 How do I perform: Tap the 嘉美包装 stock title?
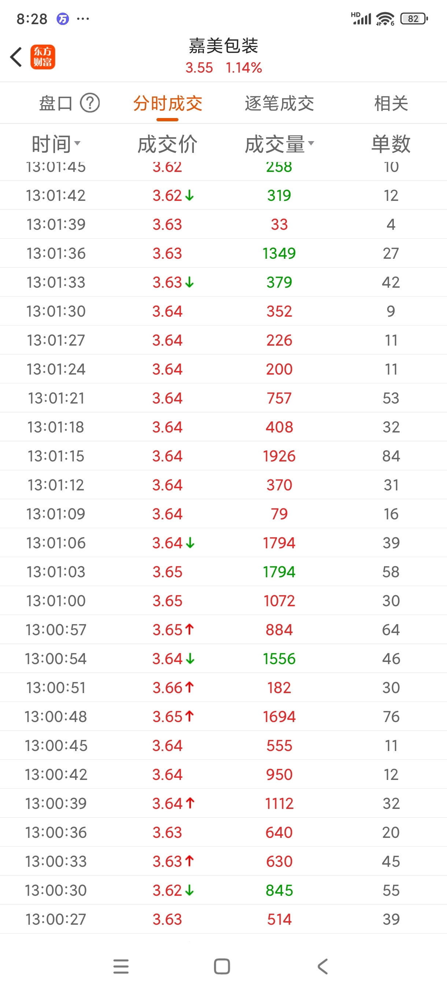click(x=224, y=45)
